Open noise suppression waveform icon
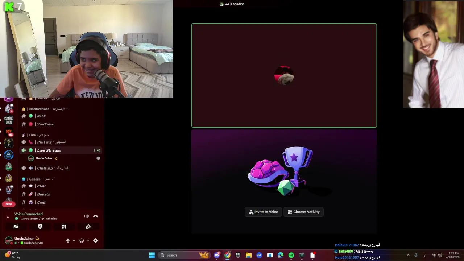Screen dimensions: 464x261 point(87,216)
